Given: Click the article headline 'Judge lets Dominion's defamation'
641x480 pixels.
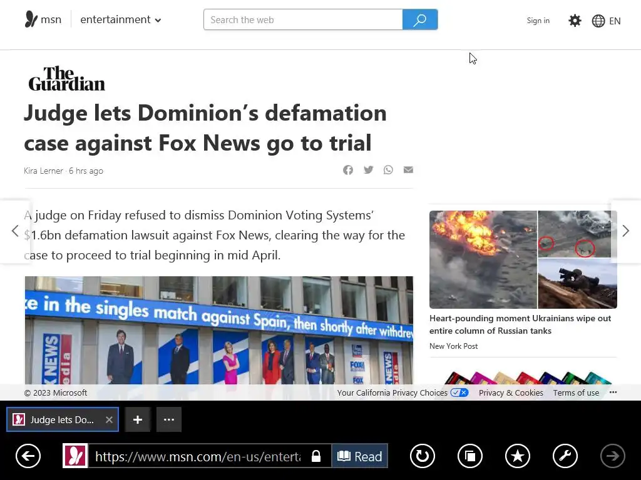Looking at the screenshot, I should click(x=205, y=127).
